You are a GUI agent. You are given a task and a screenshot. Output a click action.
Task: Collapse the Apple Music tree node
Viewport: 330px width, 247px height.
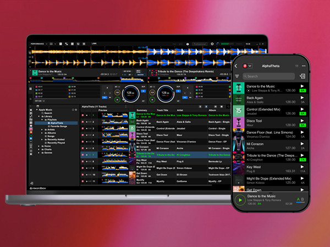point(37,110)
